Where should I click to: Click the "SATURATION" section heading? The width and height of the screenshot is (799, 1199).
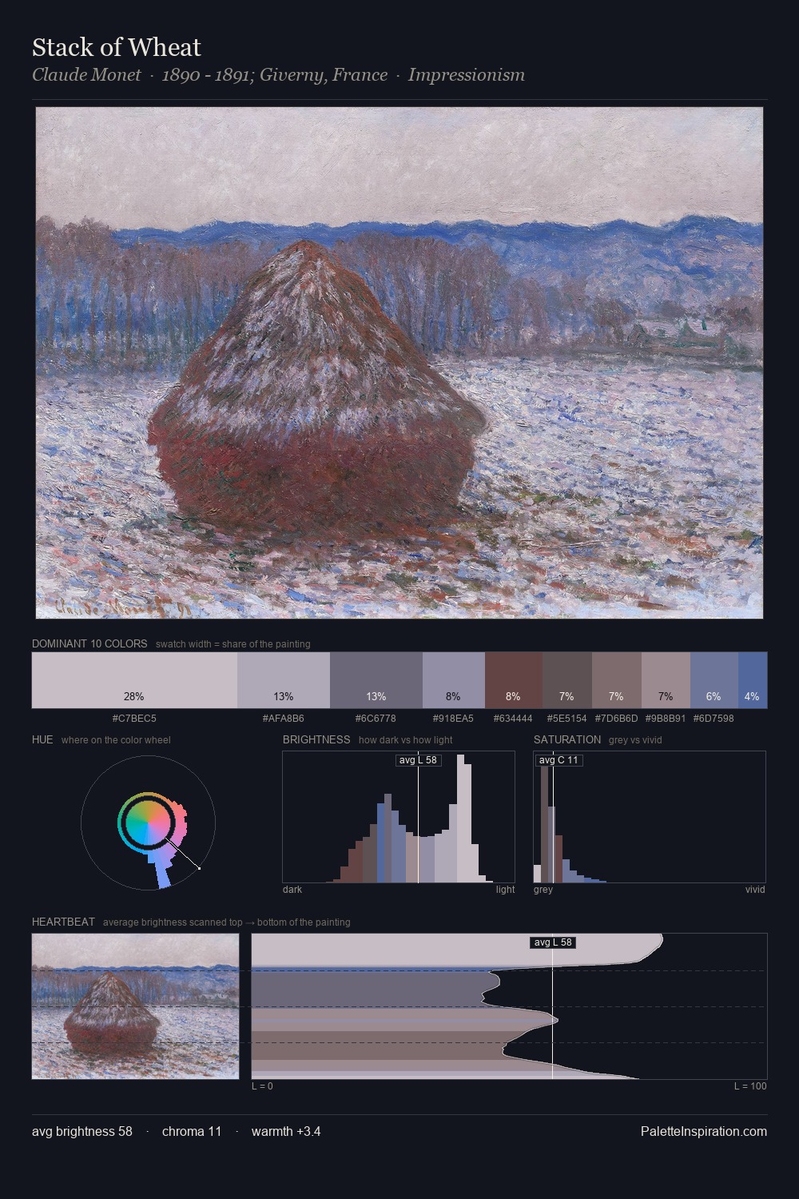567,739
